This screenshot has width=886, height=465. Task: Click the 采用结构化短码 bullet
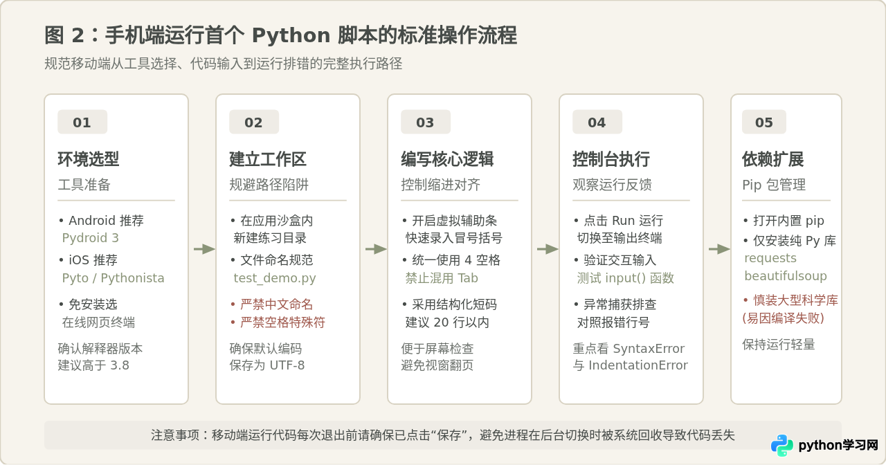point(449,304)
